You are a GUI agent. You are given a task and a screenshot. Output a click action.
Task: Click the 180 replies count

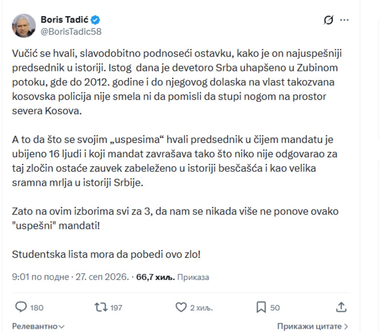click(x=37, y=308)
